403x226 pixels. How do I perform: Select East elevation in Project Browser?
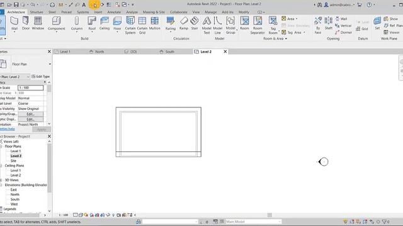13,190
